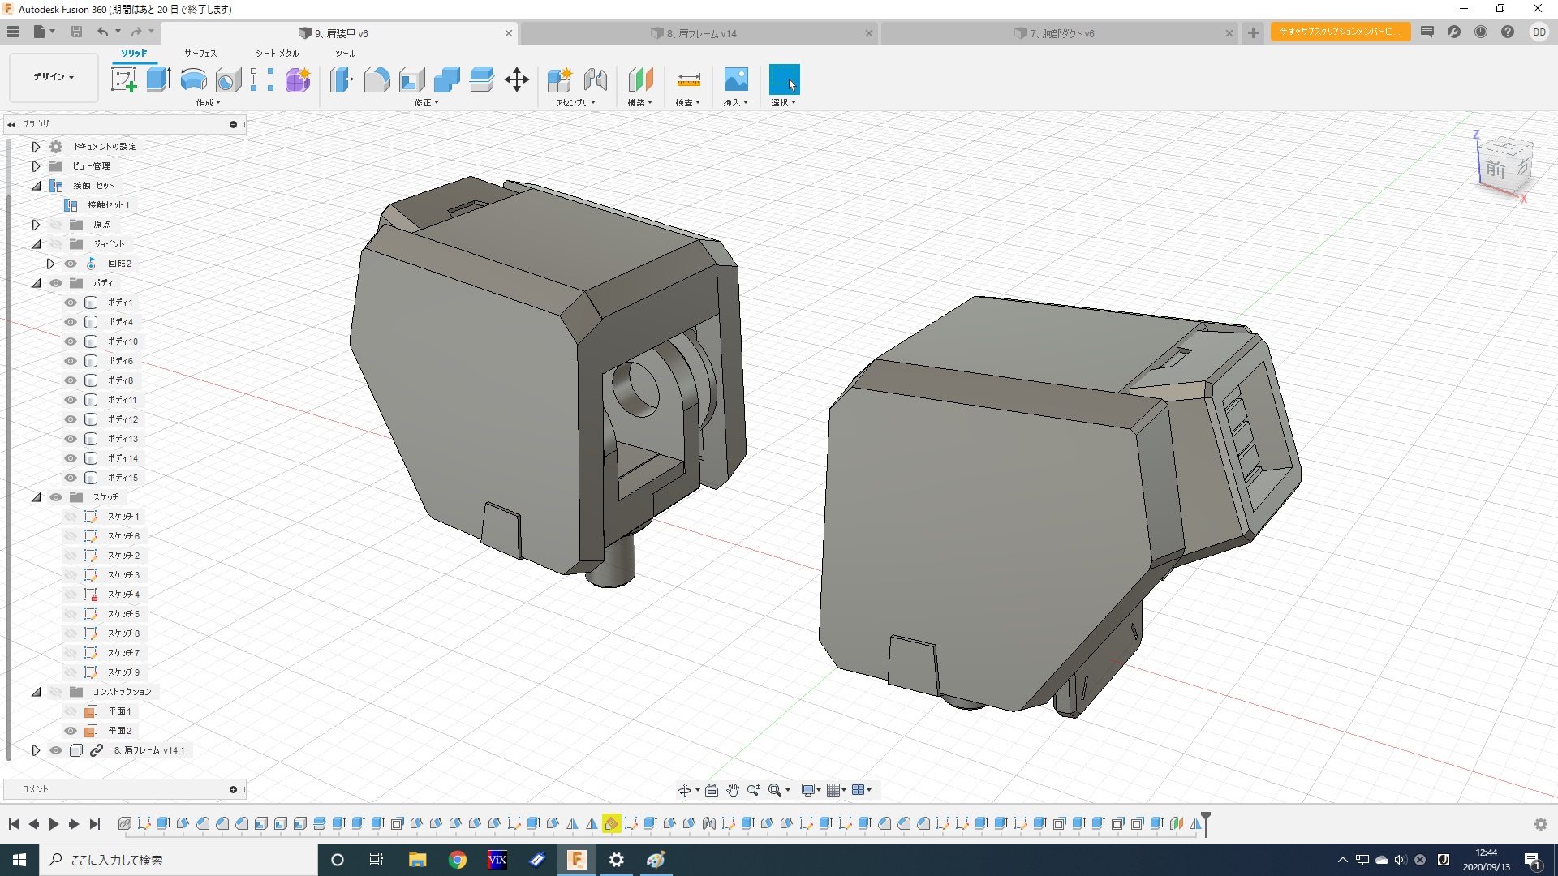The height and width of the screenshot is (876, 1558).
Task: Click the ViewCube front face
Action: click(1495, 170)
